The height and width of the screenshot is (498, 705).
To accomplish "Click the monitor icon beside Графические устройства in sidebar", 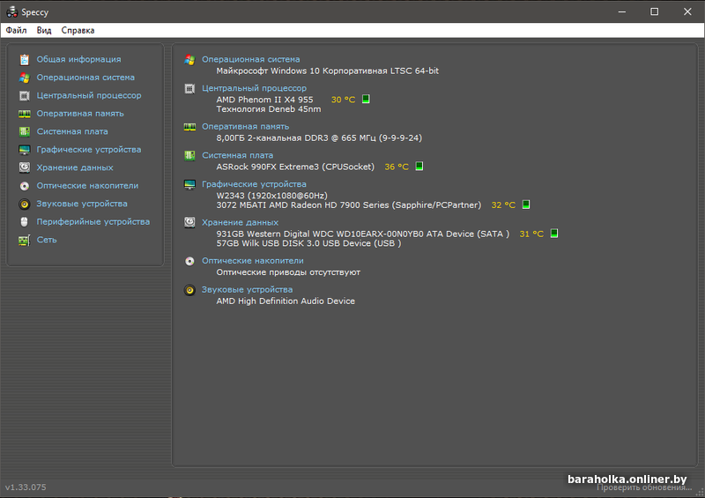I will [25, 149].
